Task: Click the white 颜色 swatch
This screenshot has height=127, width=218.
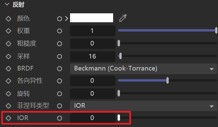Action: (x=92, y=18)
